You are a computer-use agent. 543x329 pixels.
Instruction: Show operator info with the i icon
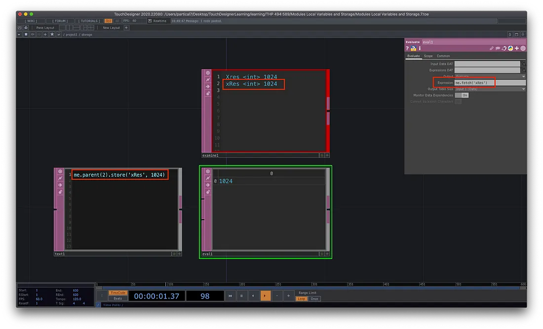click(420, 48)
